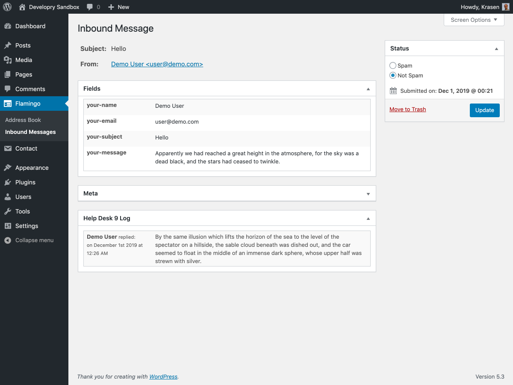Screen dimensions: 513x385
Task: Click the Tools menu label
Action: coord(23,211)
